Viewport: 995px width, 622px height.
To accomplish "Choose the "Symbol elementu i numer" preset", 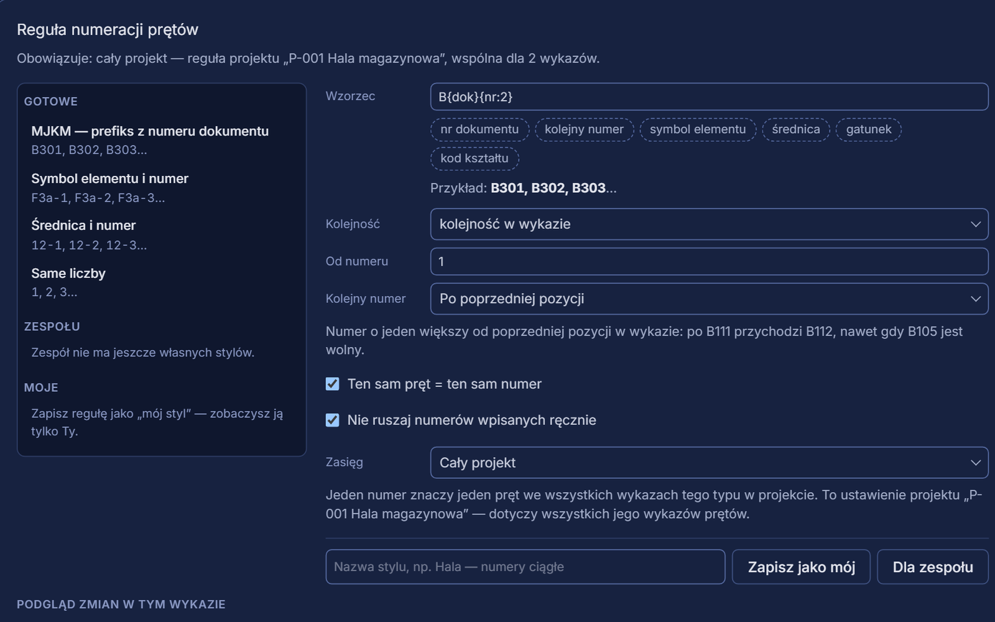I will tap(161, 188).
